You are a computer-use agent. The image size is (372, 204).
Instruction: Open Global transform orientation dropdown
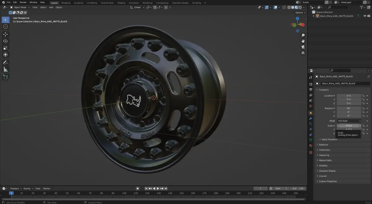click(x=137, y=7)
